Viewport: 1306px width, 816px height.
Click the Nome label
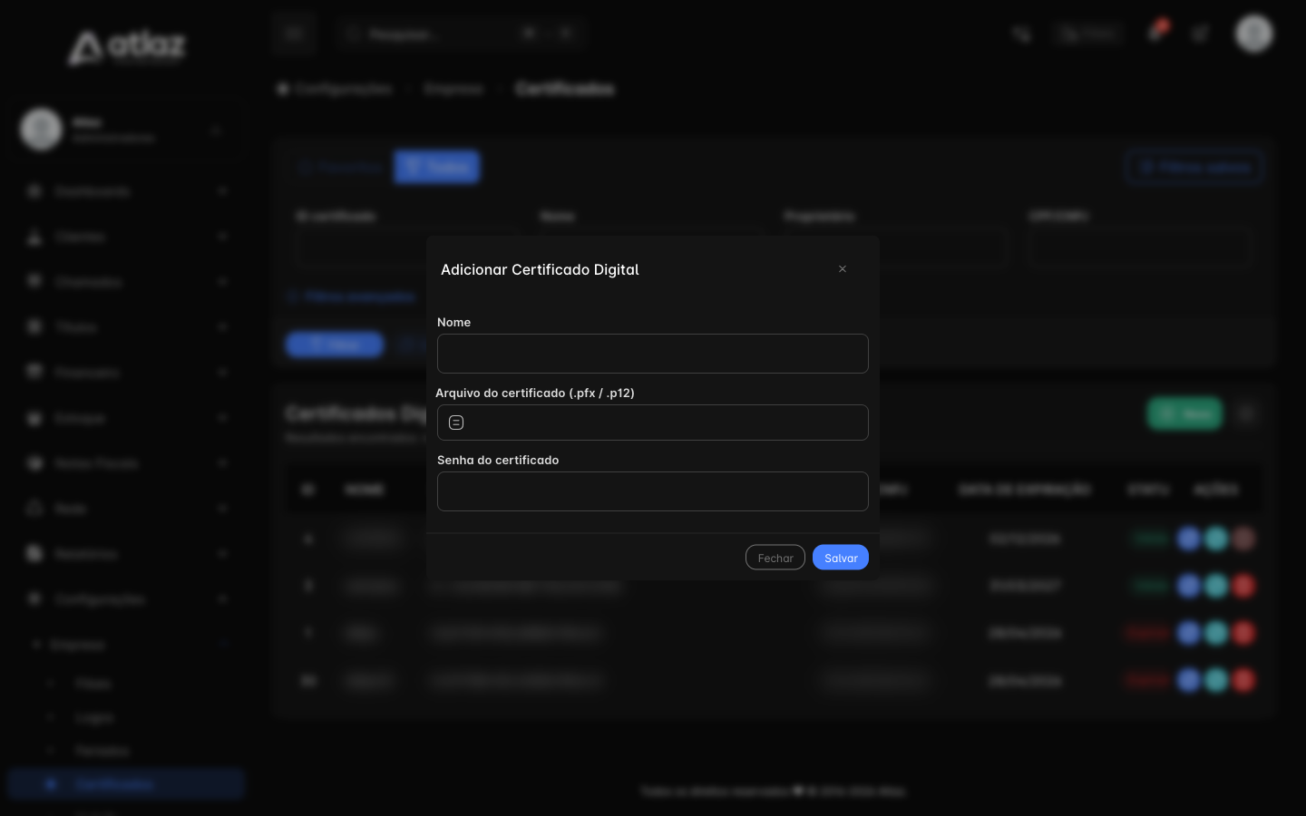[x=453, y=322]
